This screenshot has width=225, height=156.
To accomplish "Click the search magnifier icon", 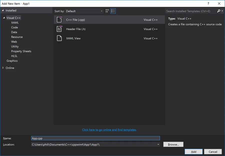I will click(218, 11).
